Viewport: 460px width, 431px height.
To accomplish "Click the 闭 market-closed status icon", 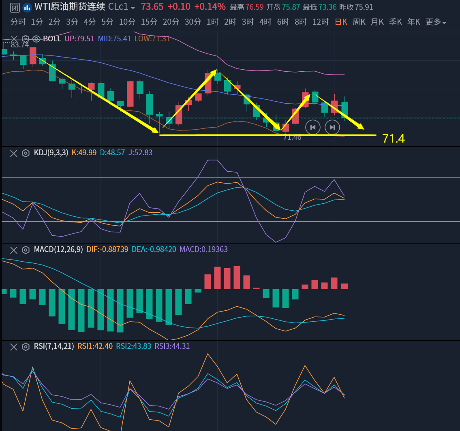I will (x=15, y=7).
